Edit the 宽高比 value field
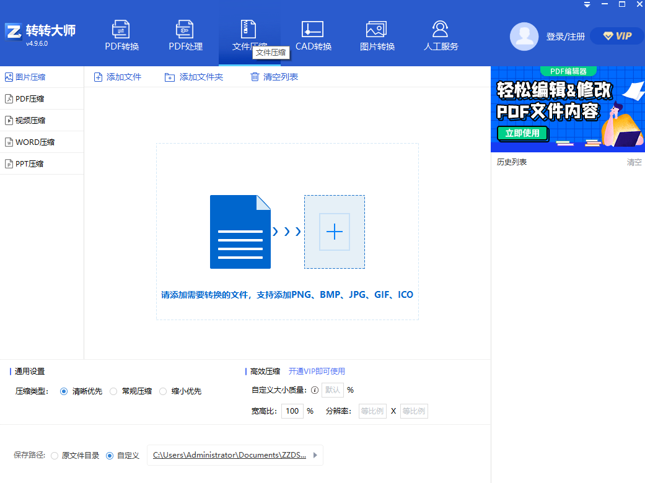Image resolution: width=645 pixels, height=483 pixels. point(292,411)
